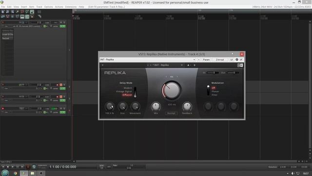The height and width of the screenshot is (176, 312).
Task: Open the Edit menu
Action: pos(9,7)
